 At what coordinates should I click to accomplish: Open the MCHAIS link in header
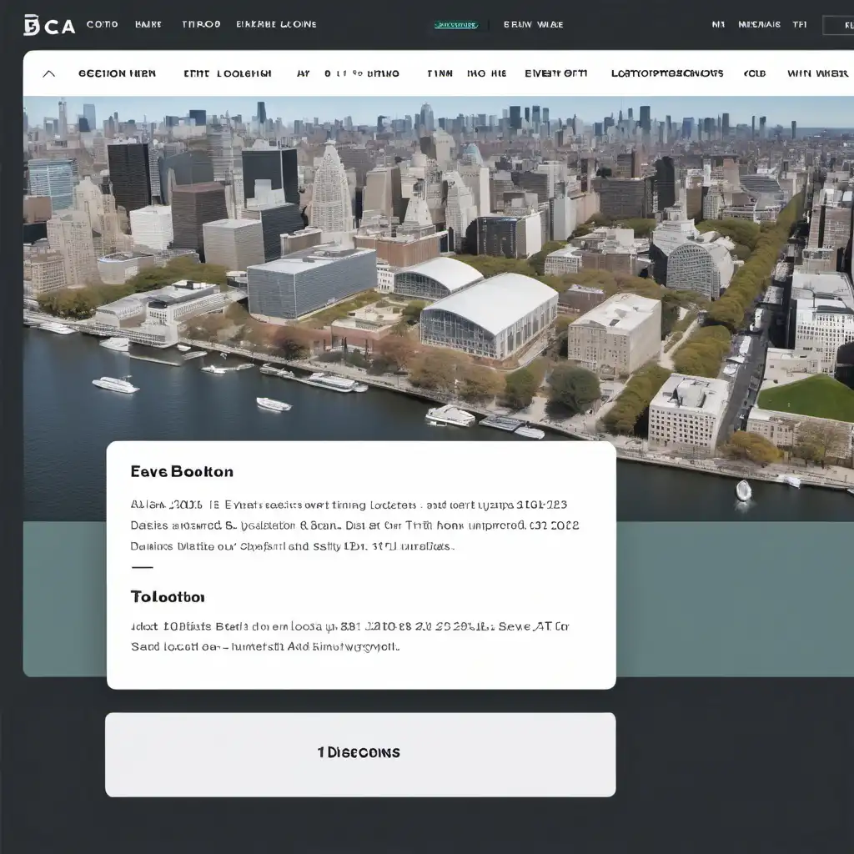point(759,24)
